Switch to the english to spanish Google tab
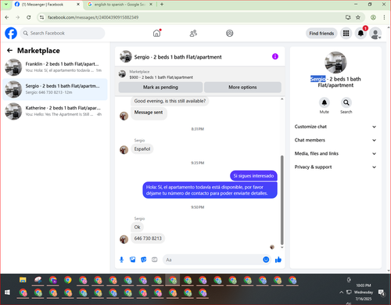Viewport: 391px width, 305px height. pos(120,5)
